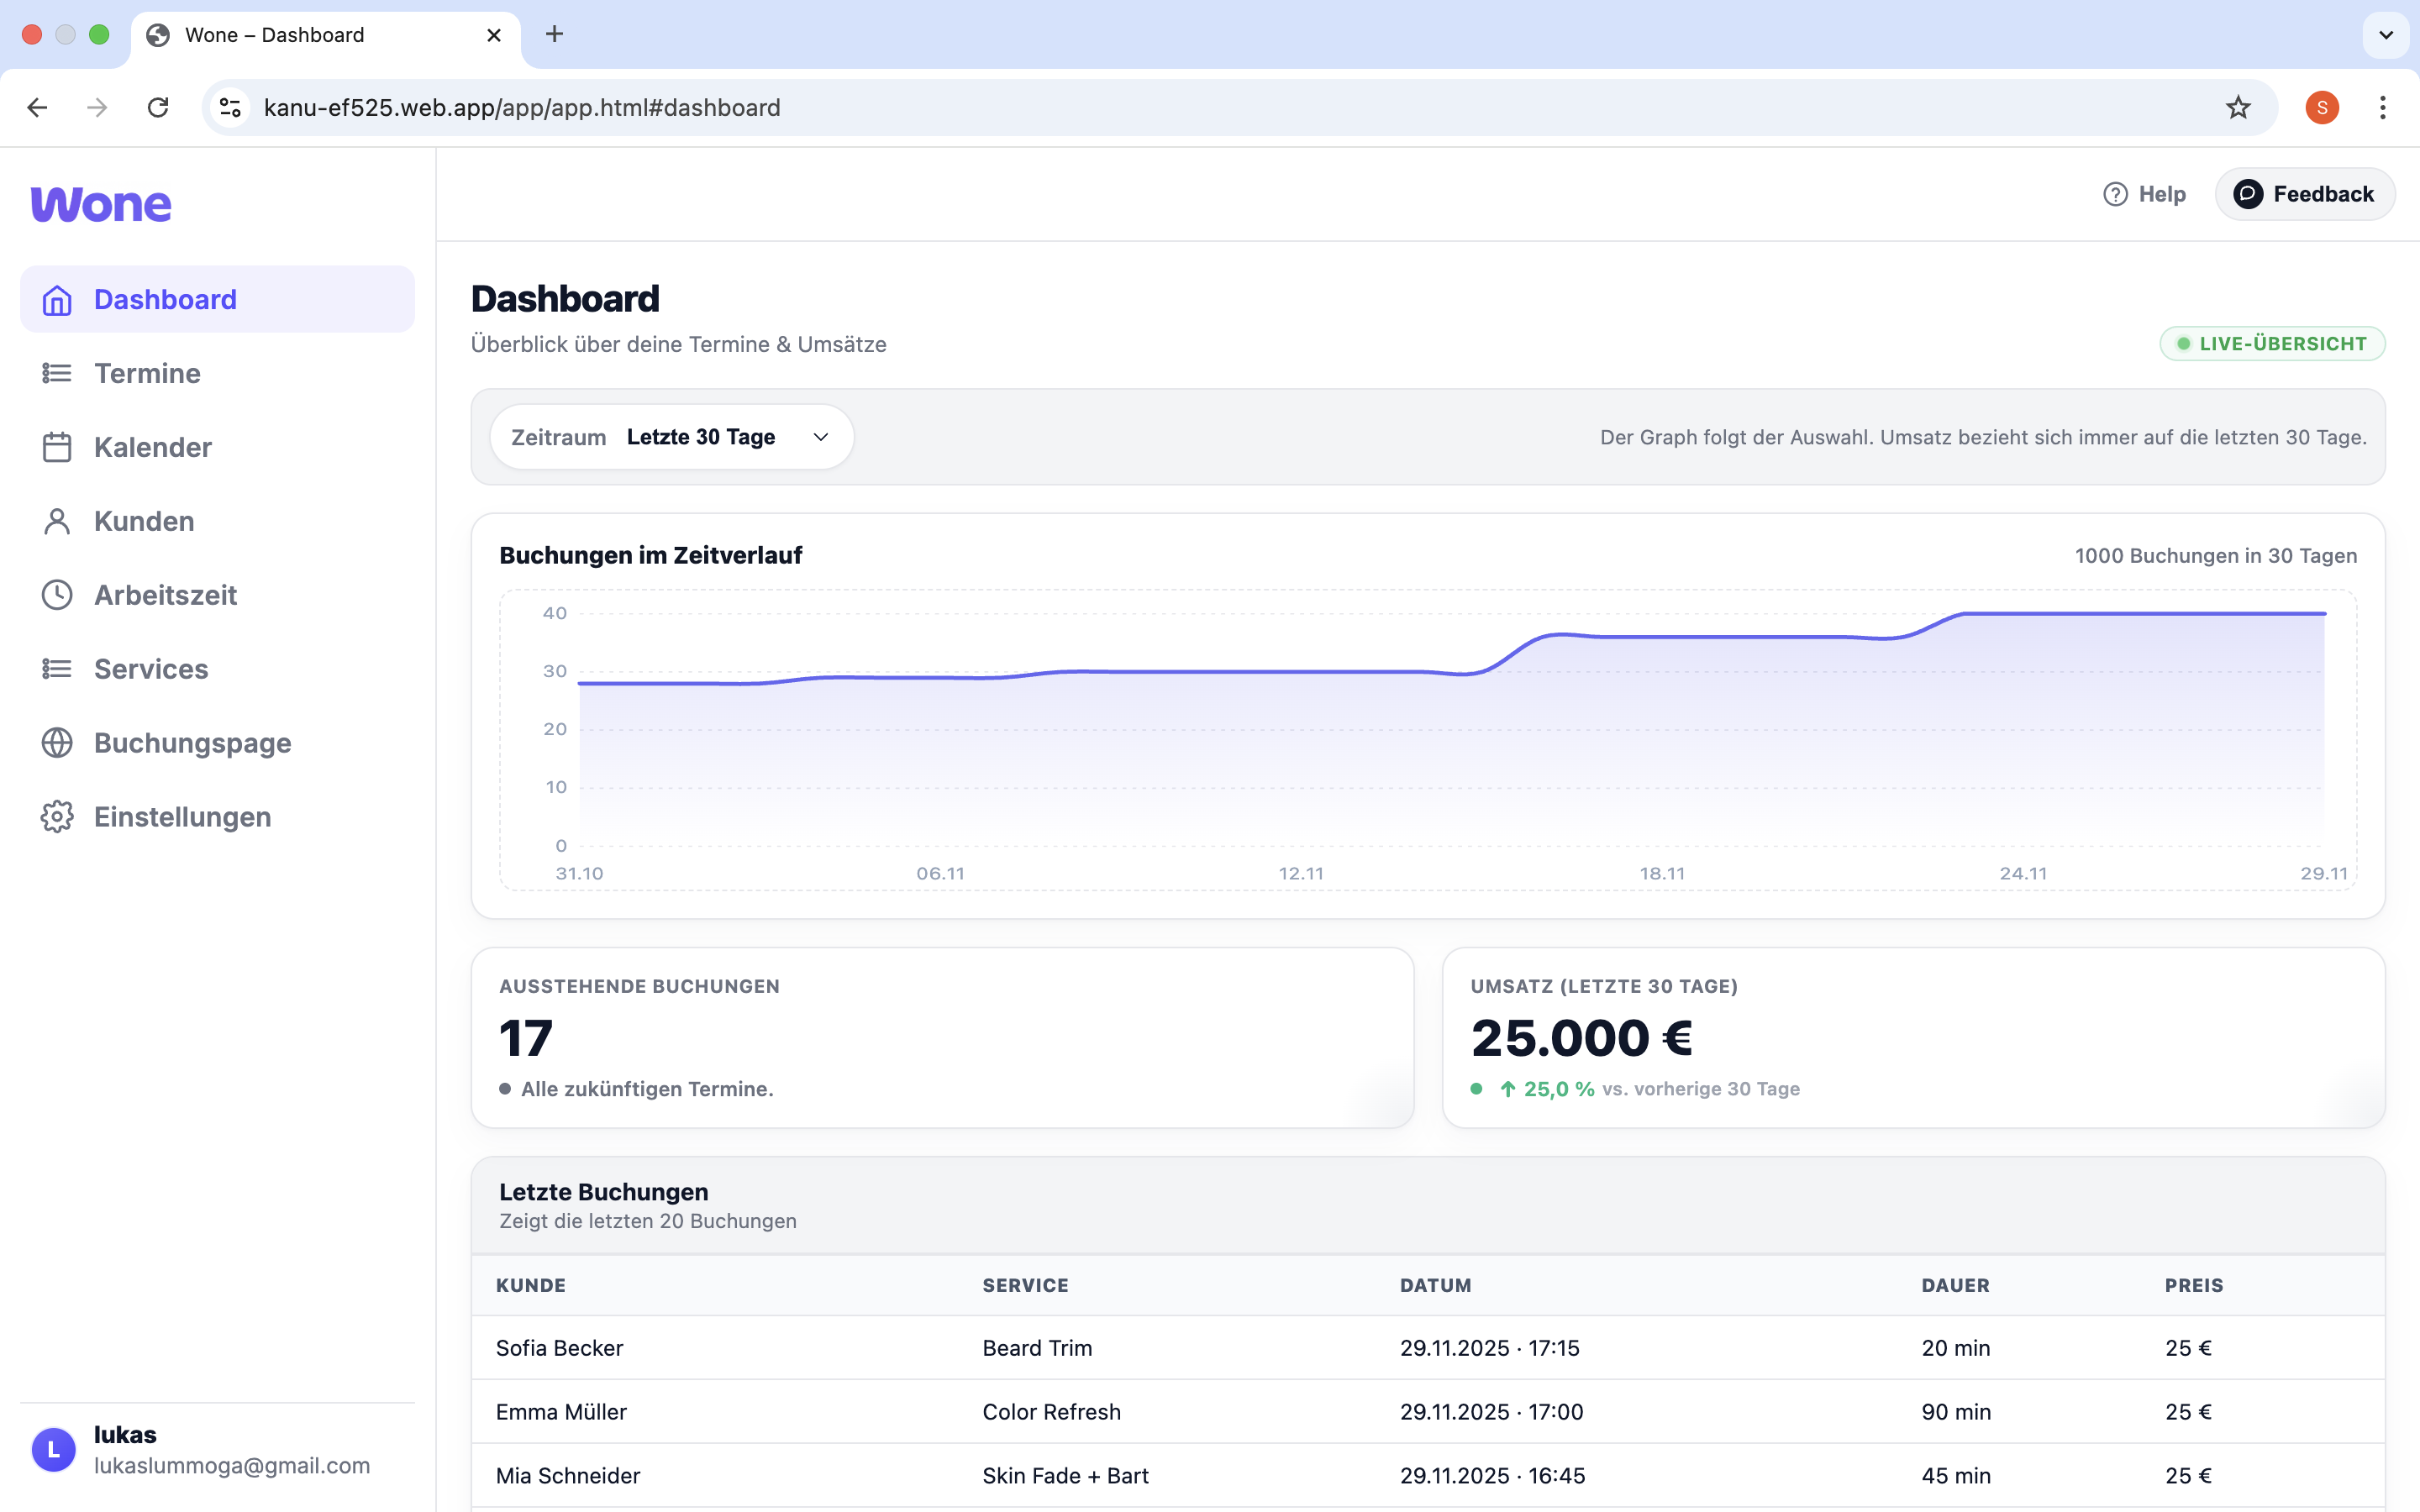
Task: Expand the Chrome customize menu via three dots
Action: (x=2383, y=107)
